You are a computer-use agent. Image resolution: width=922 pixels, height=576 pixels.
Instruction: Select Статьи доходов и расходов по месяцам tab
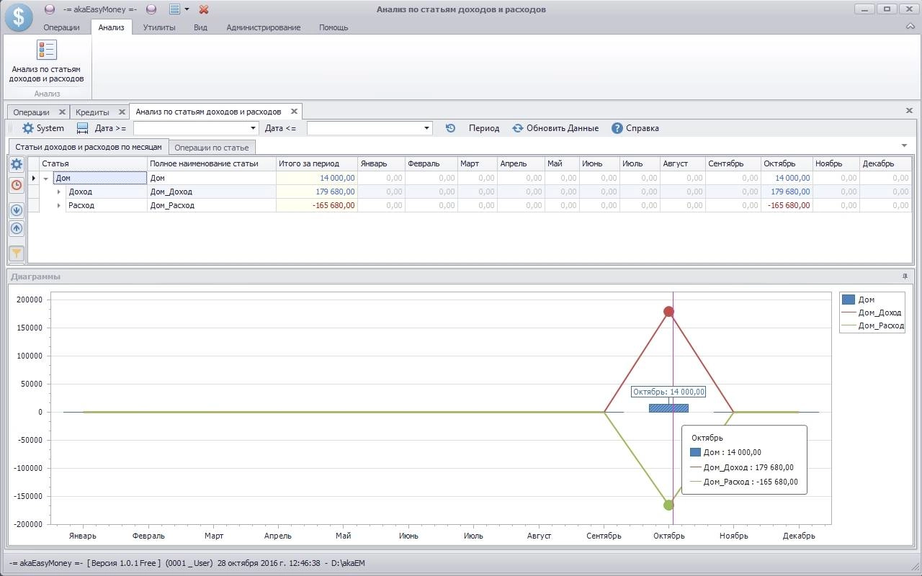pyautogui.click(x=89, y=146)
